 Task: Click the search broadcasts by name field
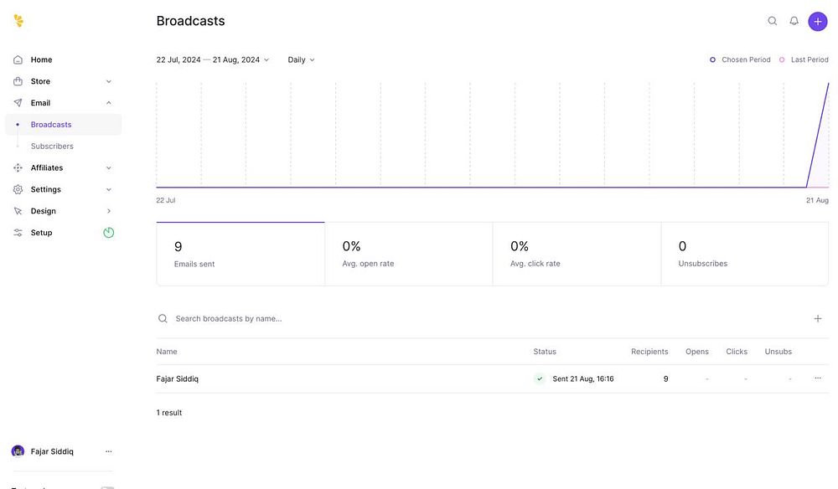pos(335,318)
